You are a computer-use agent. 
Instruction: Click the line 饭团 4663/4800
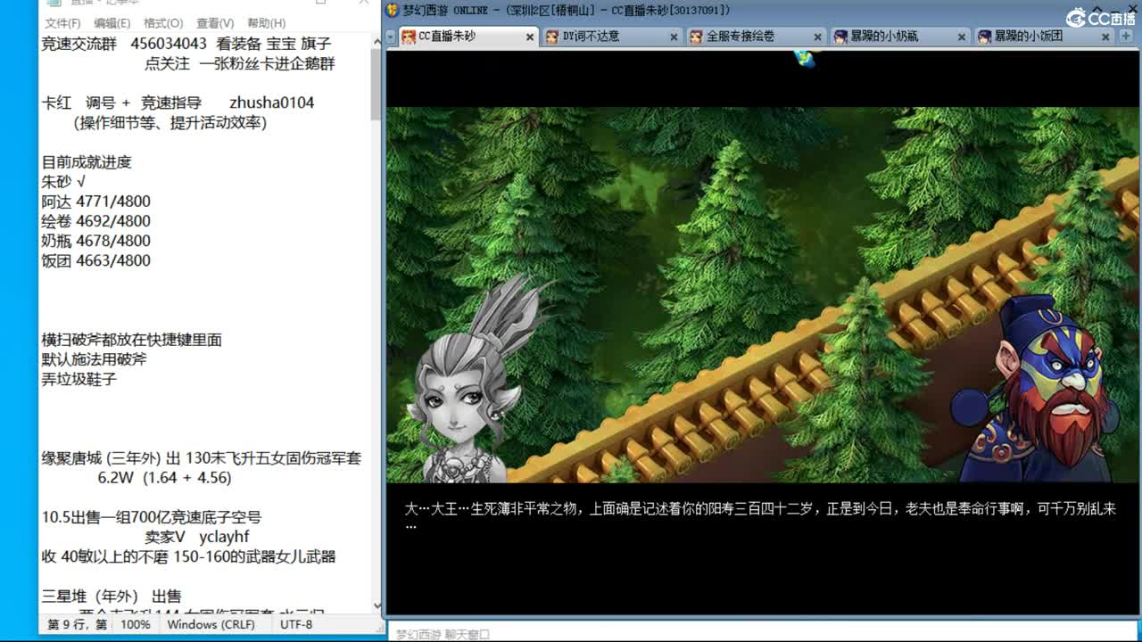coord(95,260)
